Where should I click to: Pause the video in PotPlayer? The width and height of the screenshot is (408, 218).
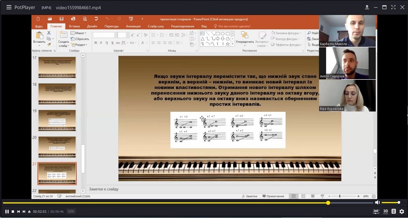[7, 211]
